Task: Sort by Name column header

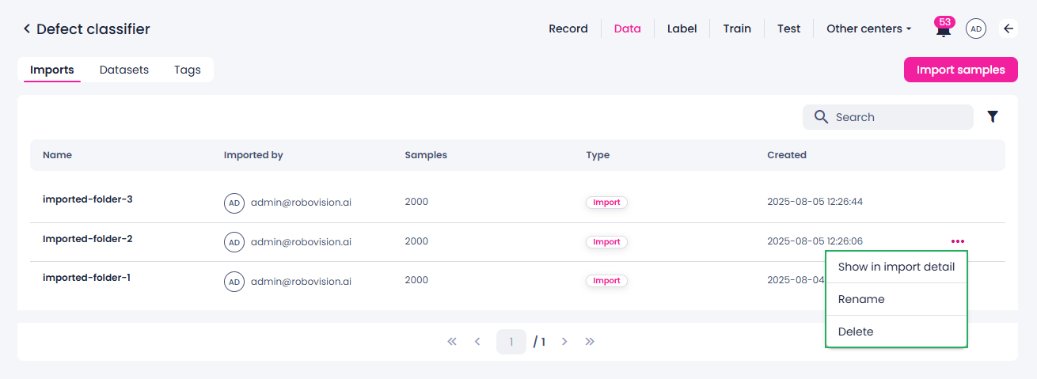Action: point(57,155)
